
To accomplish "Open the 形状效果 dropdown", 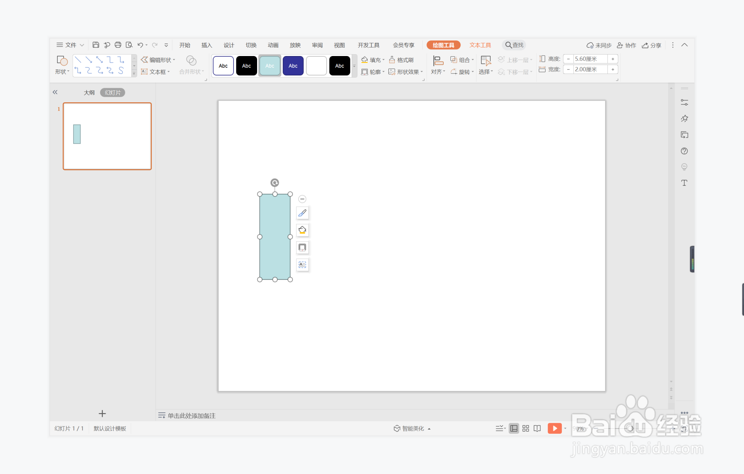I will coord(406,72).
